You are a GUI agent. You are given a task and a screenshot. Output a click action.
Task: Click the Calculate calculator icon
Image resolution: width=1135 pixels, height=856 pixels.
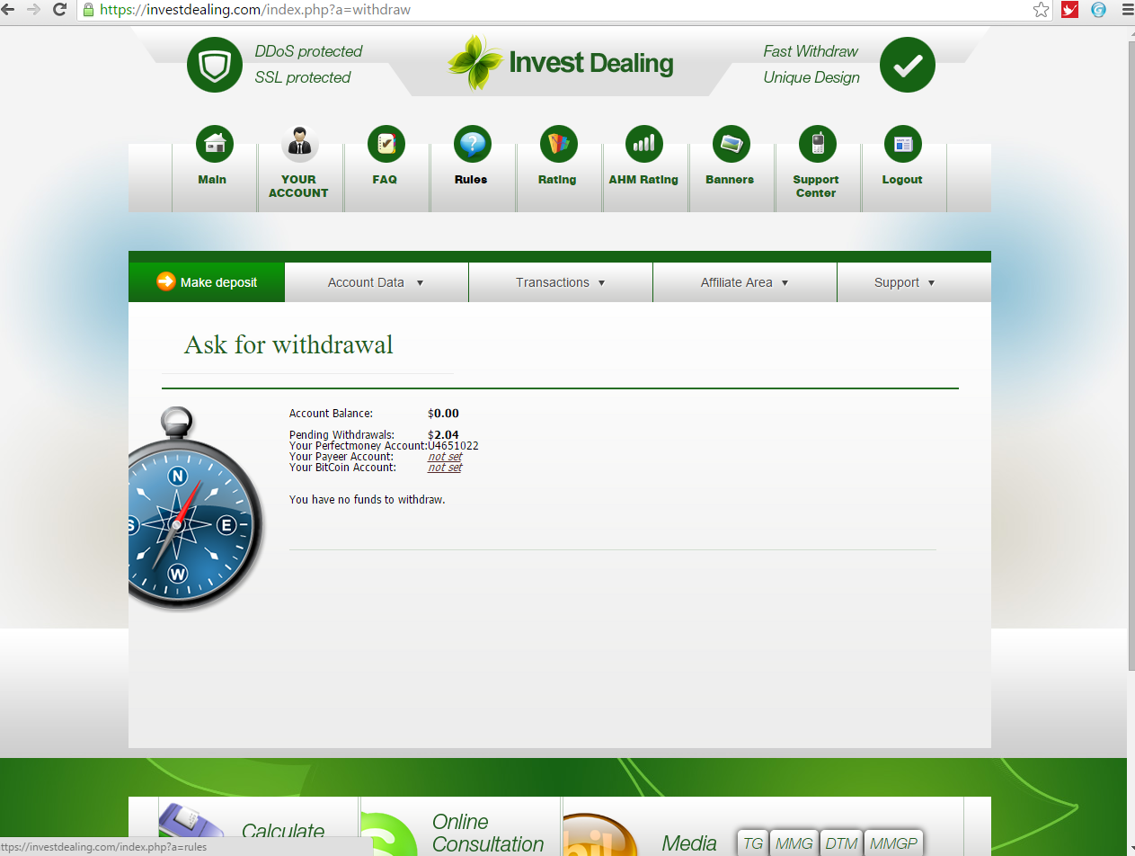[191, 829]
